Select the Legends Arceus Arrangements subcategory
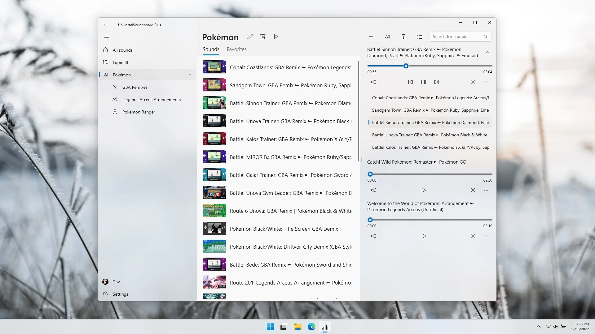The width and height of the screenshot is (595, 334). 148,100
